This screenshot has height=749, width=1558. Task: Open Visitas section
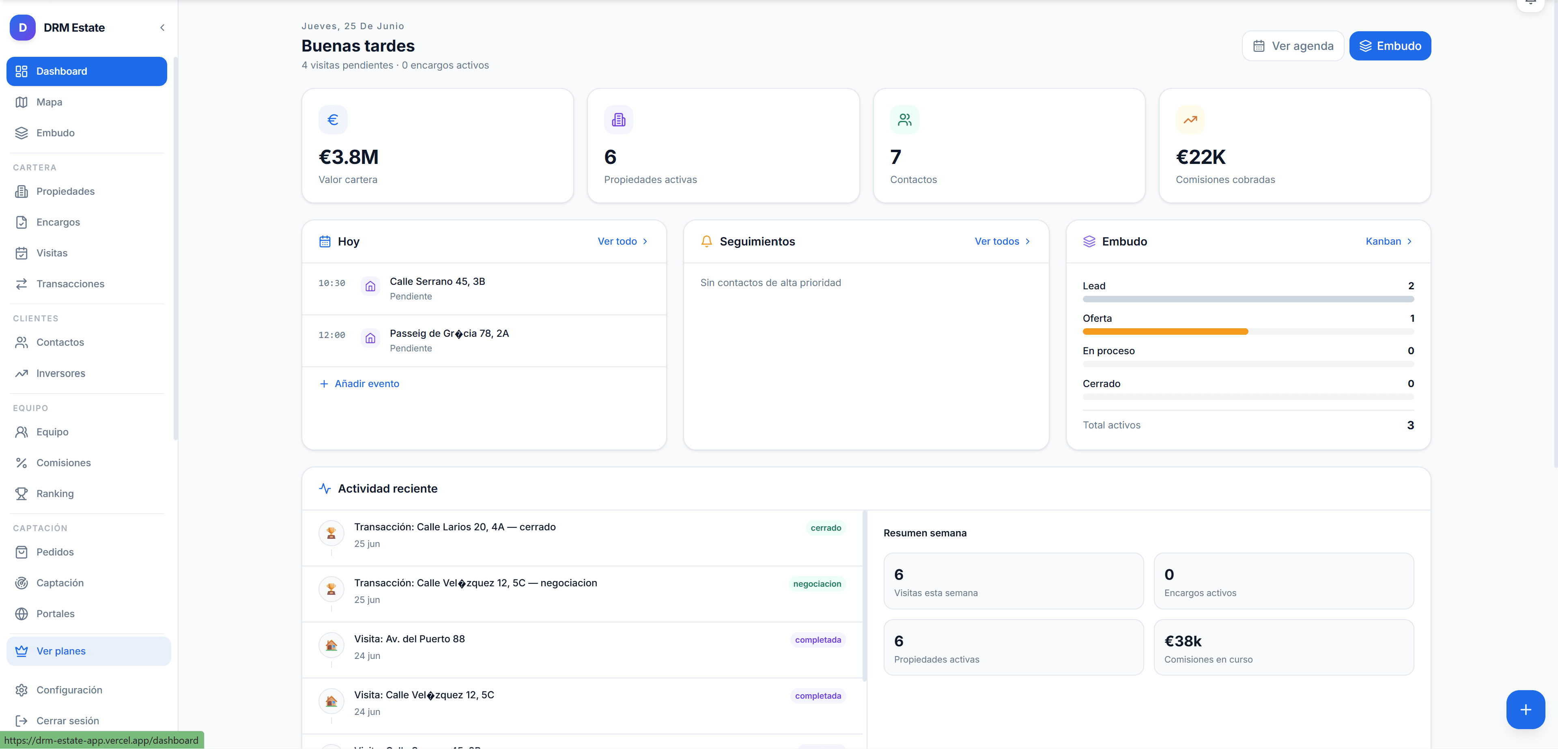click(86, 253)
